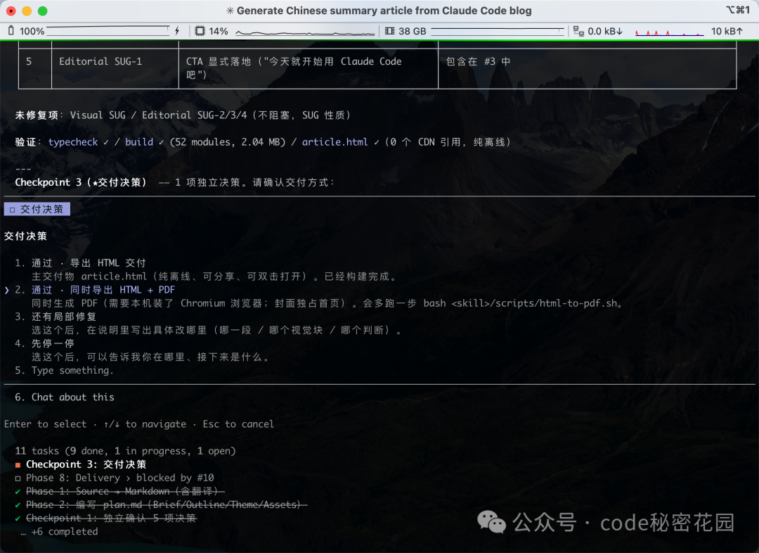
Task: Click the selection arrow before option 2
Action: pos(7,290)
